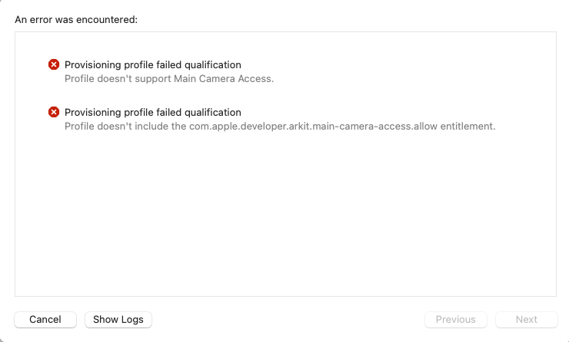
Task: Click the dimmed Next button
Action: point(527,320)
